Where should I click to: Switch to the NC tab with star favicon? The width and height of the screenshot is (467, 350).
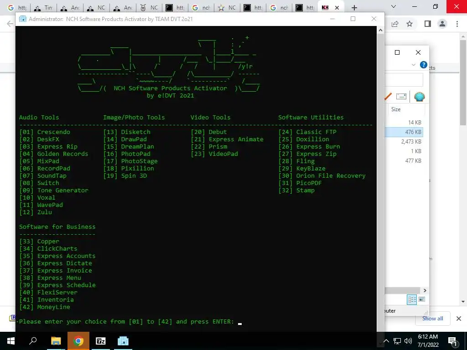coord(227,8)
